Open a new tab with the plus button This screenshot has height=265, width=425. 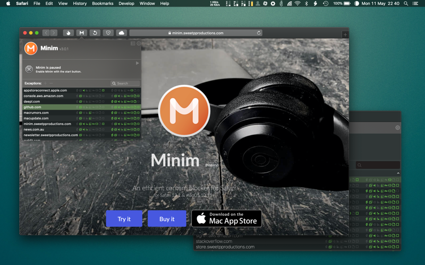click(x=345, y=34)
